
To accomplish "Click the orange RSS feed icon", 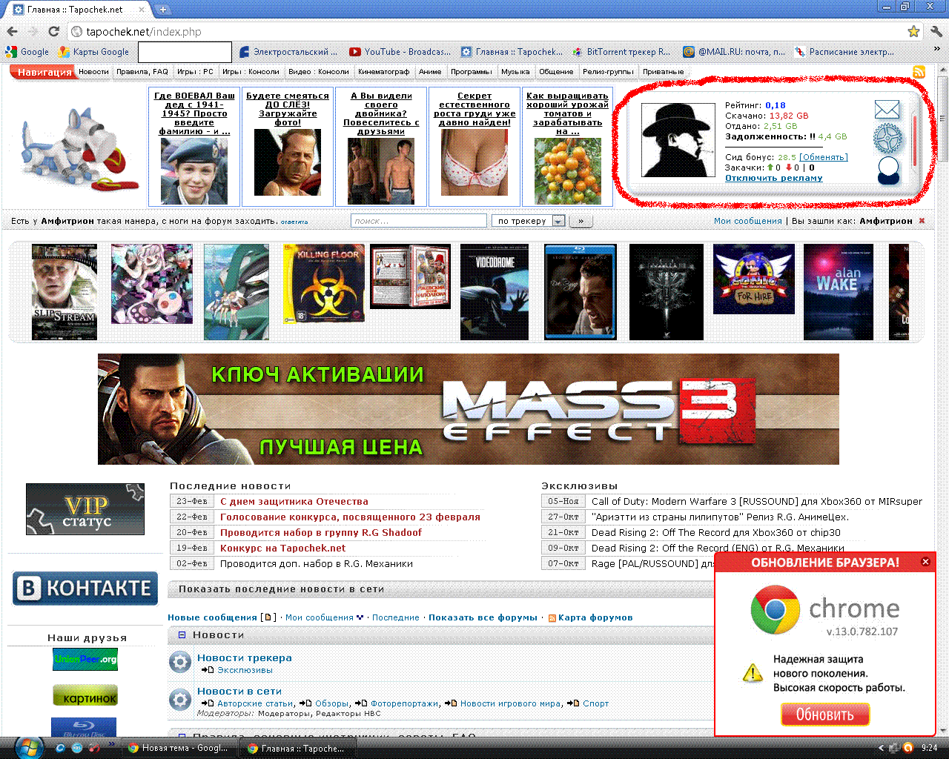I will [x=919, y=72].
